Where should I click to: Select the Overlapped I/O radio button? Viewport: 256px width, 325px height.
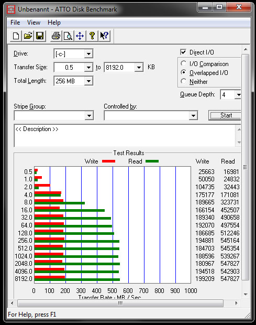point(183,72)
